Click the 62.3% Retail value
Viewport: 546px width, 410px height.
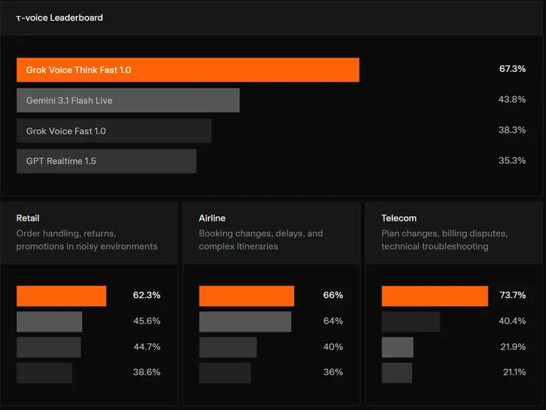(x=147, y=295)
